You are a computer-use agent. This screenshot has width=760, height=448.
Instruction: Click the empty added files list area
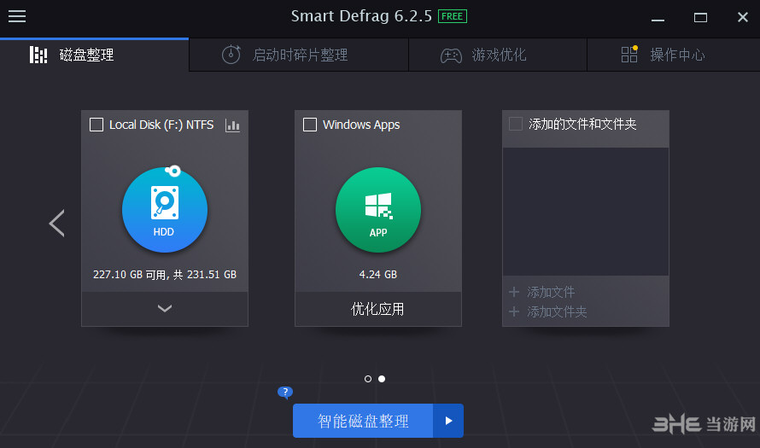click(586, 212)
